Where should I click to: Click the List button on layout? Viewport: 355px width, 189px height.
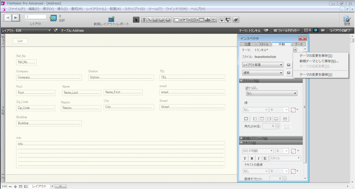(x=20, y=41)
